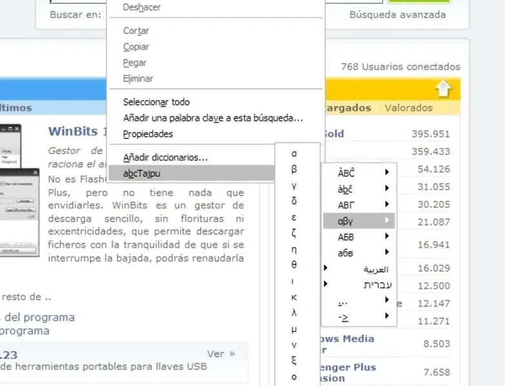Expand the абв lowercase Cyrillic submenu
Image resolution: width=505 pixels, height=386 pixels.
359,252
